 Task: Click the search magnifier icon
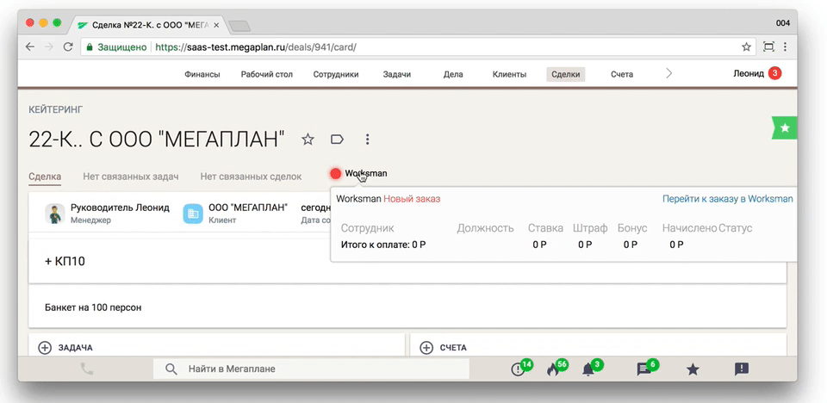pyautogui.click(x=171, y=369)
